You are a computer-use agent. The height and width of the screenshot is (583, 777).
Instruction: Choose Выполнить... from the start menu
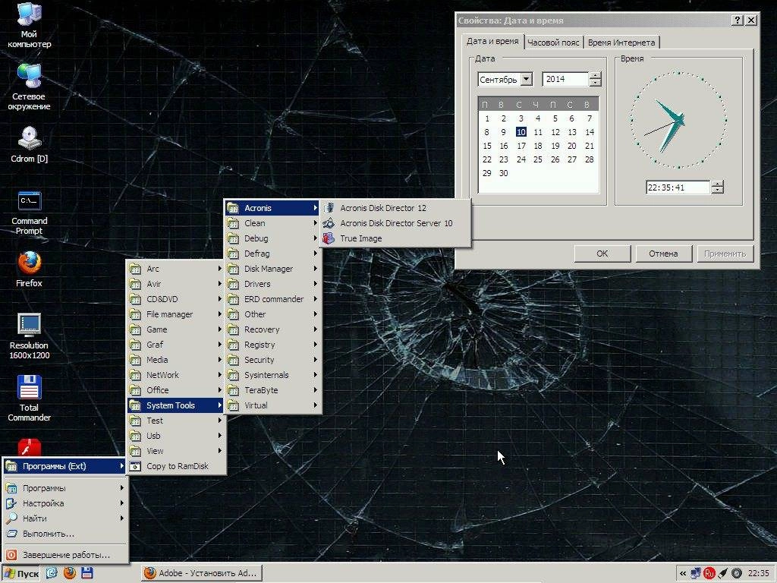(x=65, y=534)
